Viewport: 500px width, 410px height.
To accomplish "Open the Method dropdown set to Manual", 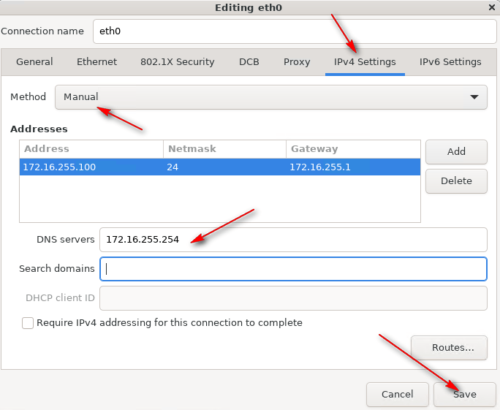I will pyautogui.click(x=270, y=96).
